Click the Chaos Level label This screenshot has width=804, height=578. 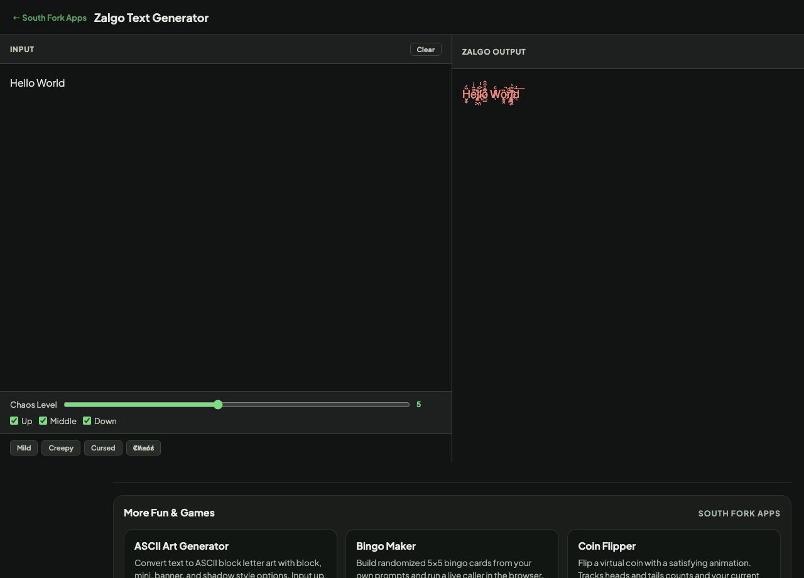pyautogui.click(x=33, y=405)
